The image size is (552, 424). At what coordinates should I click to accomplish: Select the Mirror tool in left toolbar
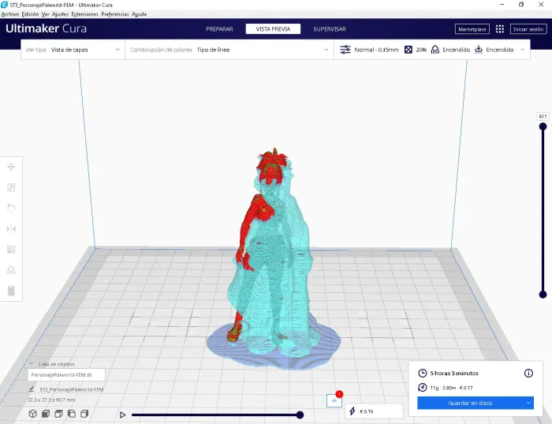(11, 229)
